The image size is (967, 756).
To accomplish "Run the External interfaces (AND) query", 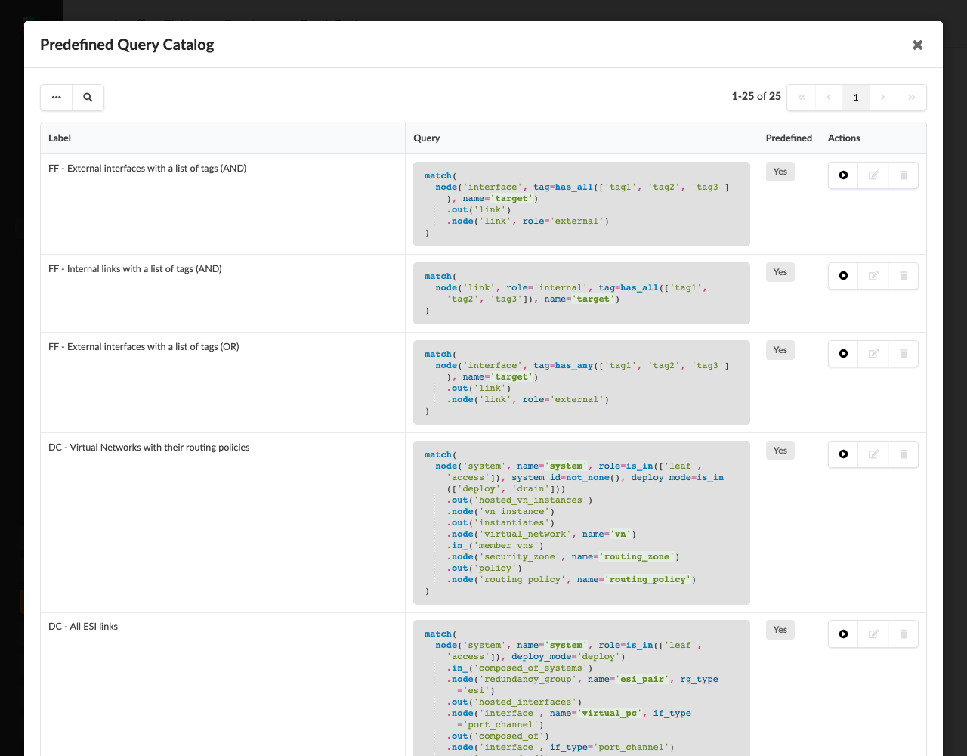I will pyautogui.click(x=843, y=175).
